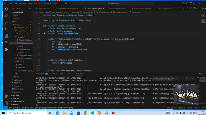Click the debug Pause button

[x=176, y=8]
